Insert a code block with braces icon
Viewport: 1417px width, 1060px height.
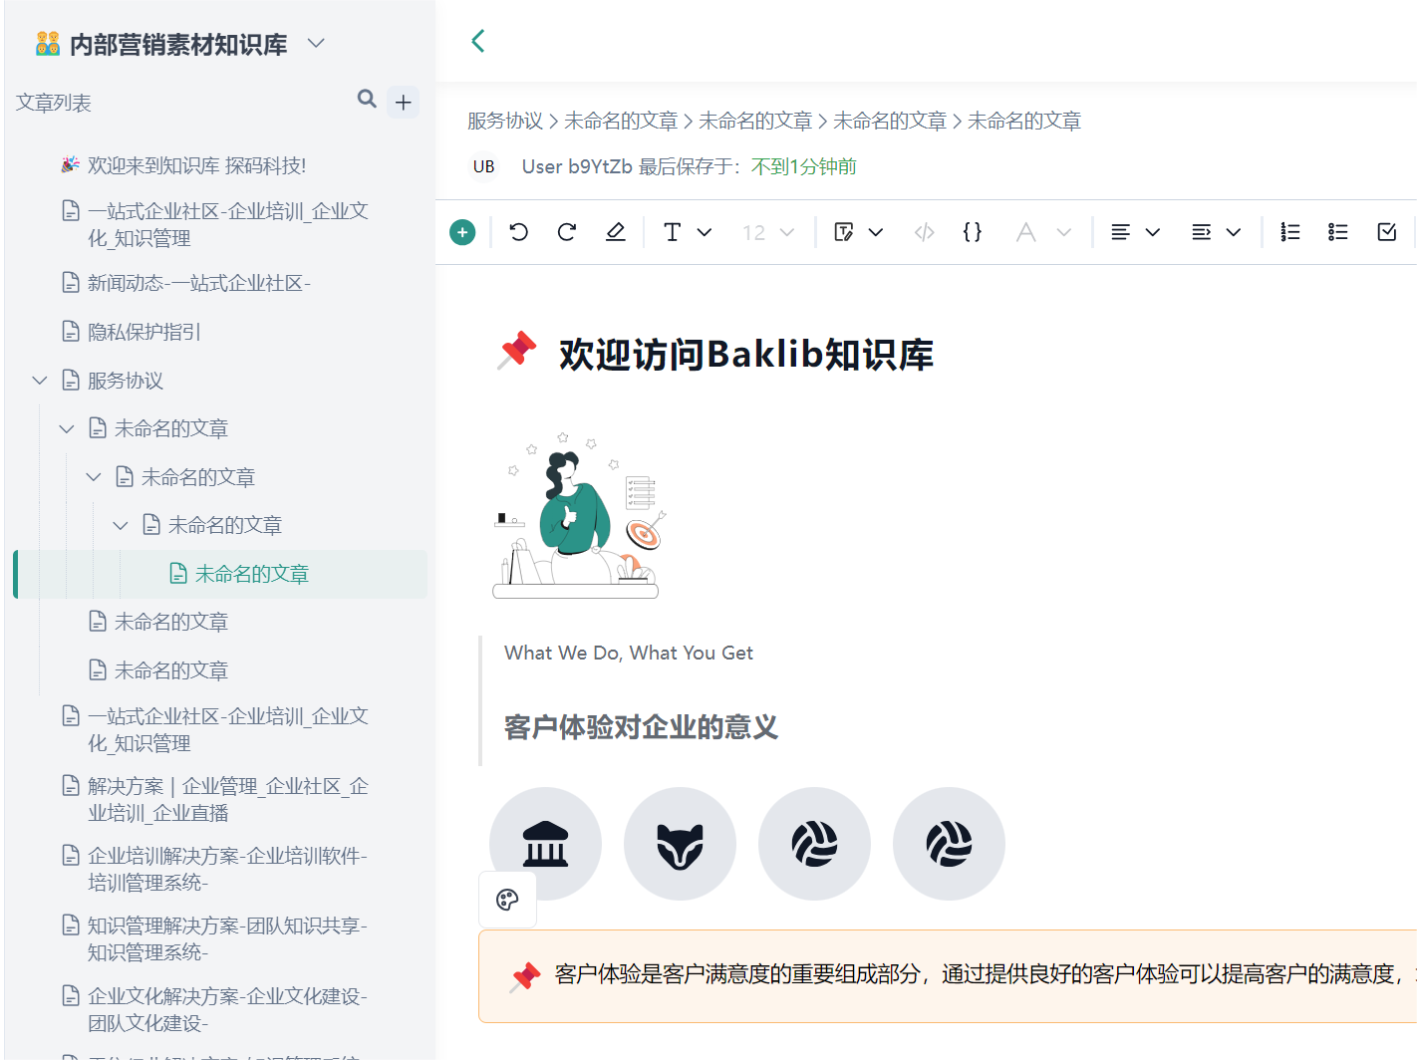coord(973,232)
